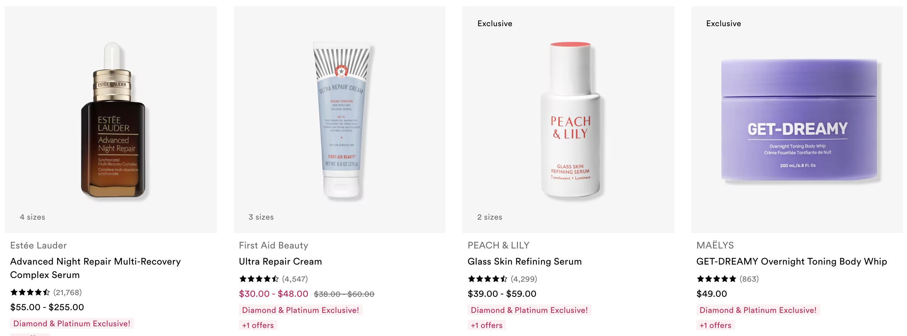Click Diamond & Platinum Exclusive badge under Estée Lauder

pyautogui.click(x=72, y=323)
